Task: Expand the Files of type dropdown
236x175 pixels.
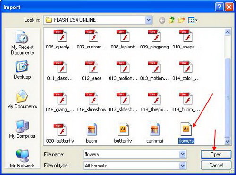Action: 183,166
